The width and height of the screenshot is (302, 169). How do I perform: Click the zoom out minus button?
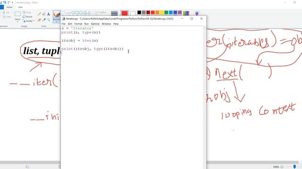[x=282, y=167]
